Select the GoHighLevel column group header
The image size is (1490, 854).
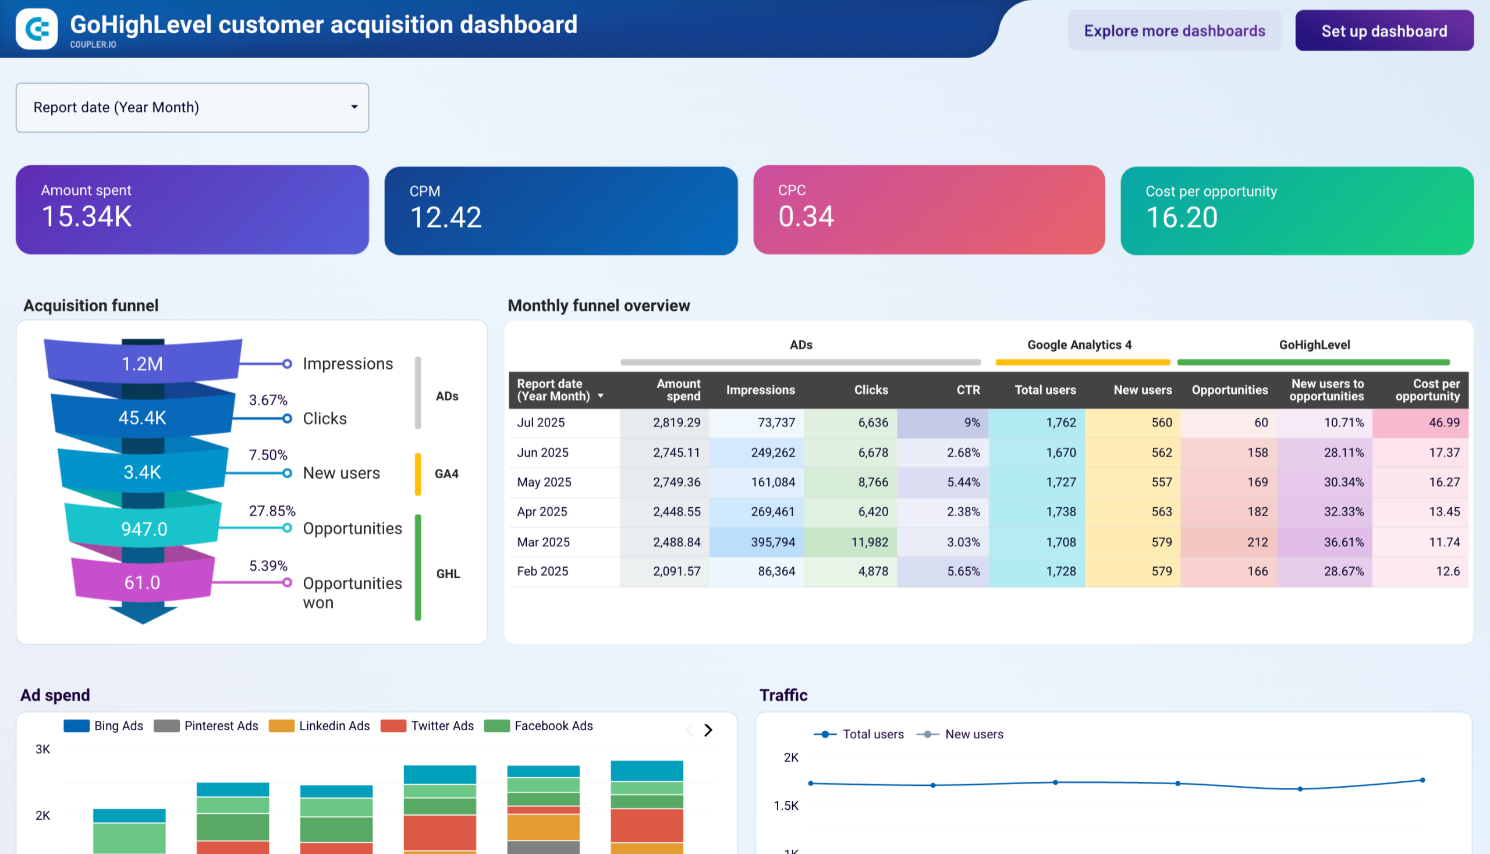[x=1314, y=345]
